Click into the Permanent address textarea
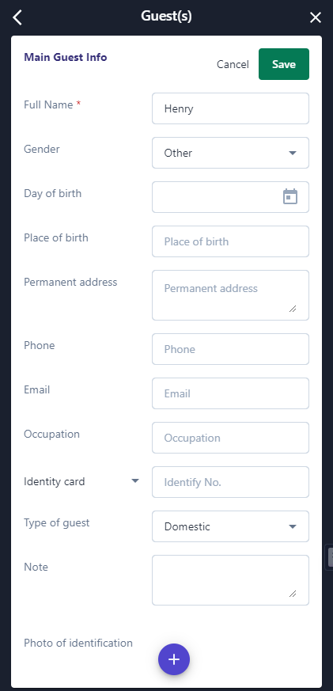The height and width of the screenshot is (691, 333). pos(230,295)
